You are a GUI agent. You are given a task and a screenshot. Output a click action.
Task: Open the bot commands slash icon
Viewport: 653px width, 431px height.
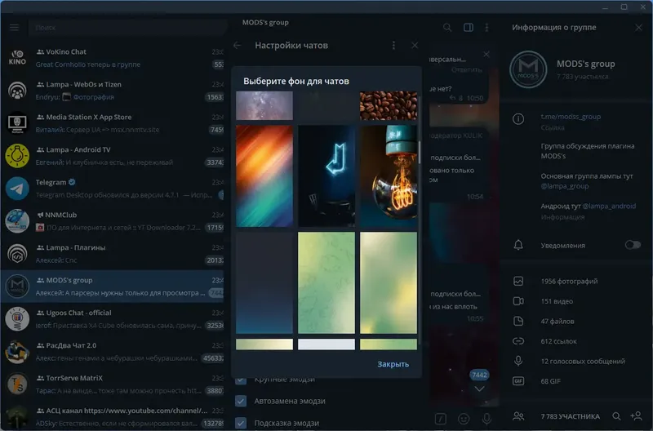[441, 418]
